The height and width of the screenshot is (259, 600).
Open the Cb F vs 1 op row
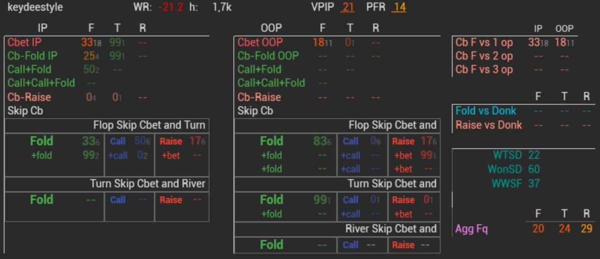tap(484, 43)
